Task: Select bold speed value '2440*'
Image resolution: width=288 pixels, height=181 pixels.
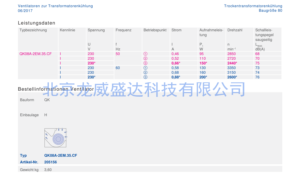Action: pos(232,63)
